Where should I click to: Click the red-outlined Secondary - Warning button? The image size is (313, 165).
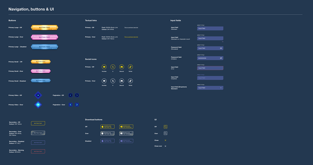click(38, 151)
